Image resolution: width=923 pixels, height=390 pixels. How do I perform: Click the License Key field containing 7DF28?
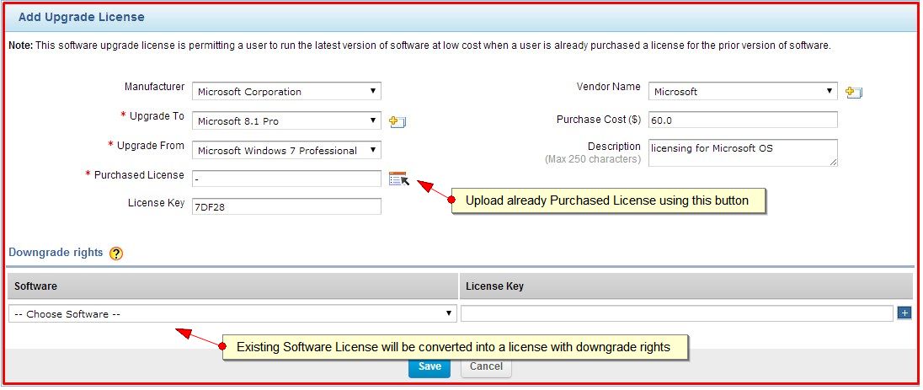click(x=286, y=206)
